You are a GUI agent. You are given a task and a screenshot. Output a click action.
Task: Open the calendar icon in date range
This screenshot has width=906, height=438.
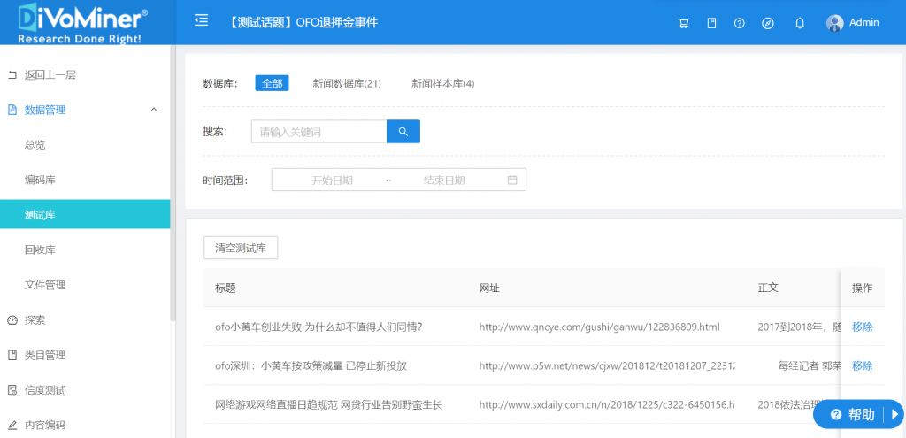[512, 180]
